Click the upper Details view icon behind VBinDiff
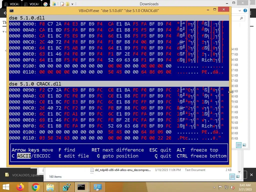This screenshot has height=192, width=256. (239, 145)
